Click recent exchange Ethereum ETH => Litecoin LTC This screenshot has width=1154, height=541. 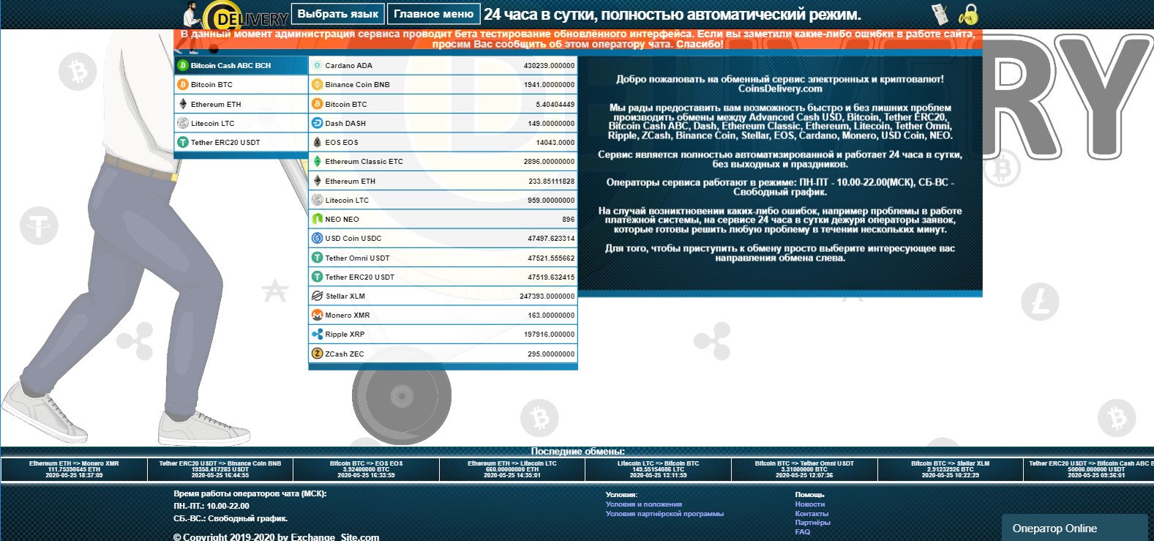512,469
